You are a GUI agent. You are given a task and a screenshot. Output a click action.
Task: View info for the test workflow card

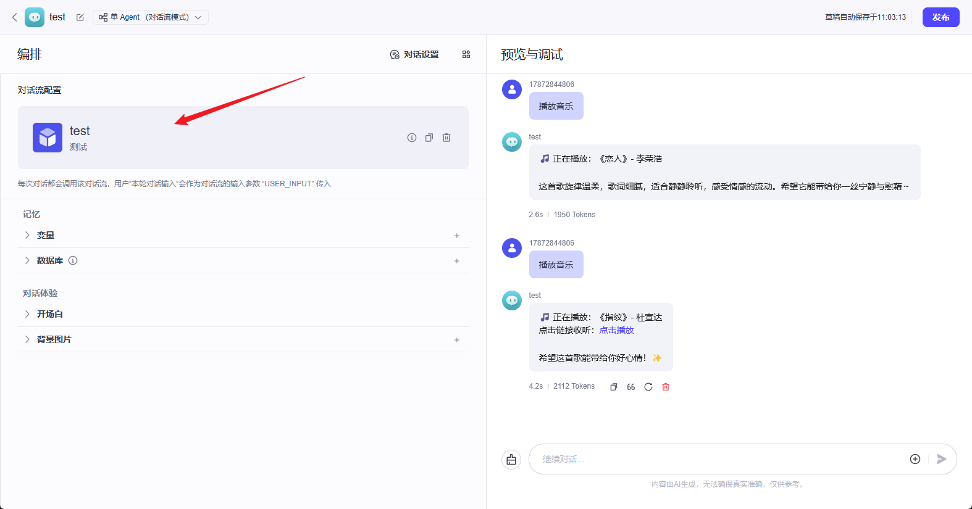point(412,138)
